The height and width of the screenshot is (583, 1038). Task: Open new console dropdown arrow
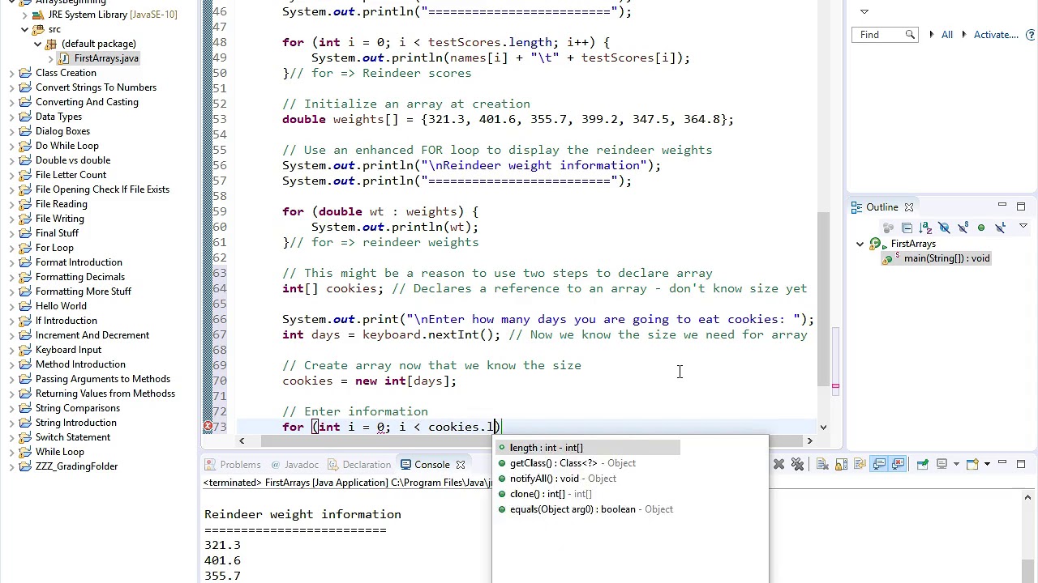coord(987,464)
